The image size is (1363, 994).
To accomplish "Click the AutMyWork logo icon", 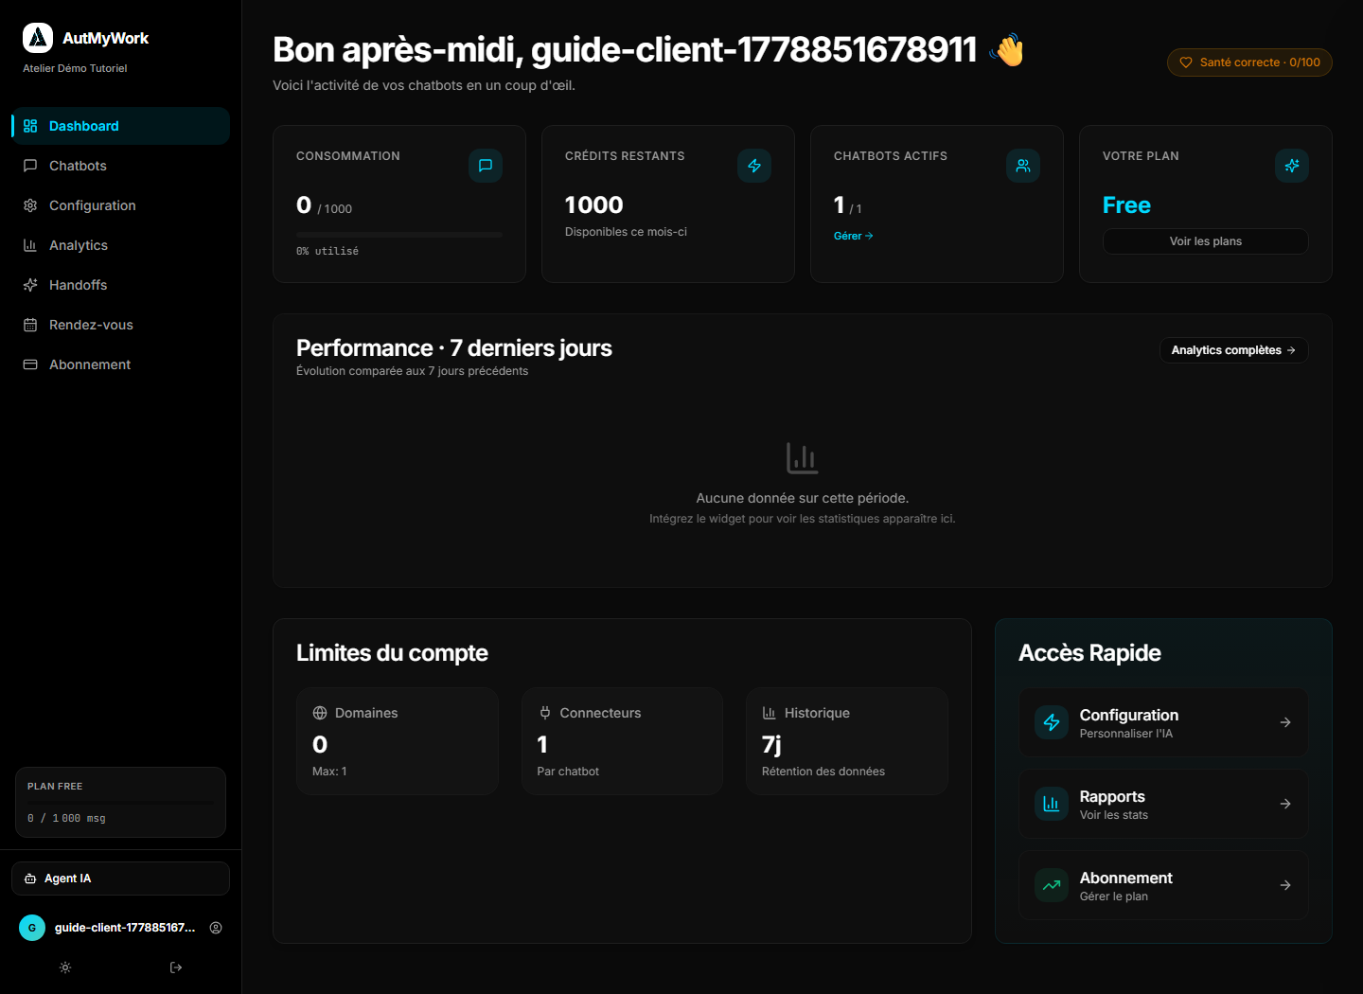I will (x=38, y=38).
